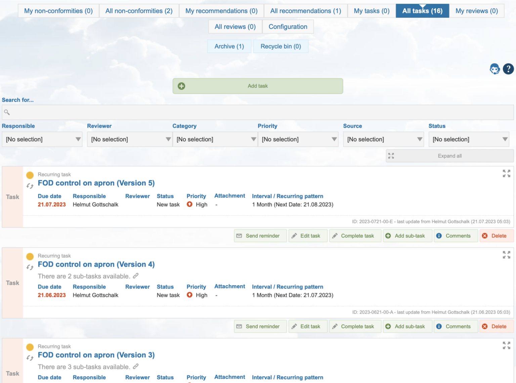The image size is (516, 383).
Task: Click the red Delete cross icon for Version 4
Action: [484, 326]
